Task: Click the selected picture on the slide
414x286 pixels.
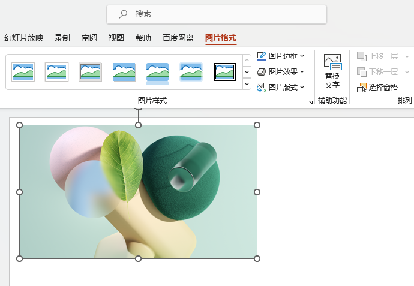Action: click(138, 192)
